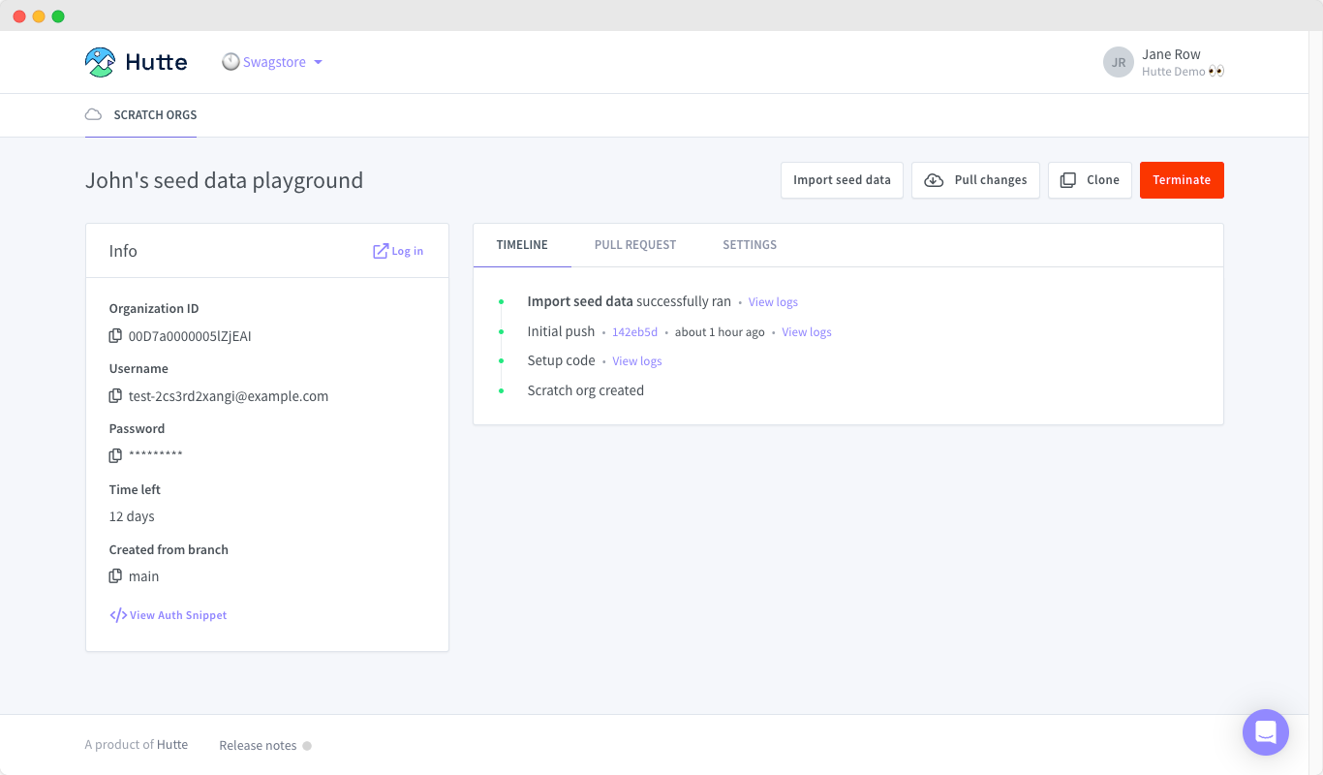This screenshot has width=1323, height=775.
Task: Click the Hutte link in the footer
Action: click(172, 745)
